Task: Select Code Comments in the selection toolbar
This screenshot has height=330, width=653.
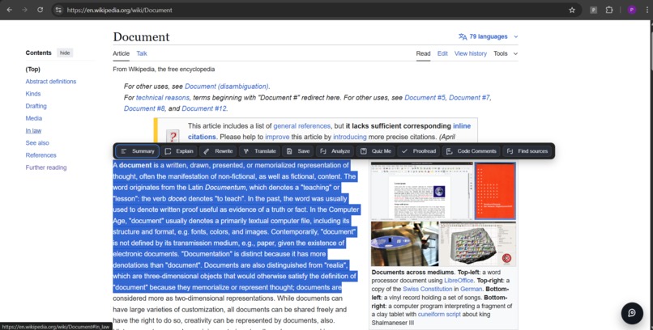Action: click(471, 151)
